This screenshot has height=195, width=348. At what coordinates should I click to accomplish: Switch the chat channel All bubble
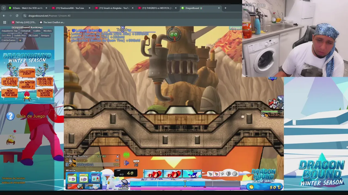136,163
